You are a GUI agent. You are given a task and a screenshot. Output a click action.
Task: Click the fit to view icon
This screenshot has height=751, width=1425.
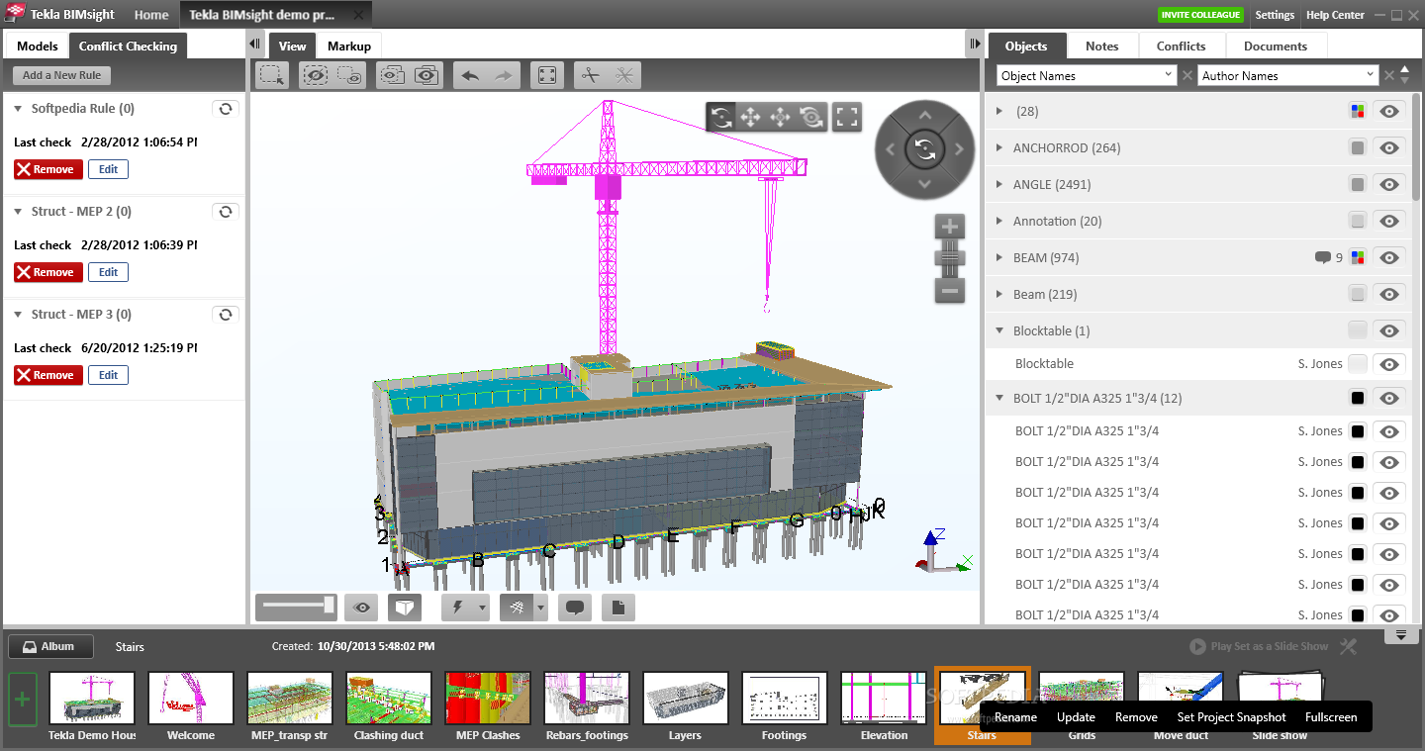547,75
